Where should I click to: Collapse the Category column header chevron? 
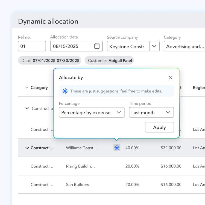point(27,87)
